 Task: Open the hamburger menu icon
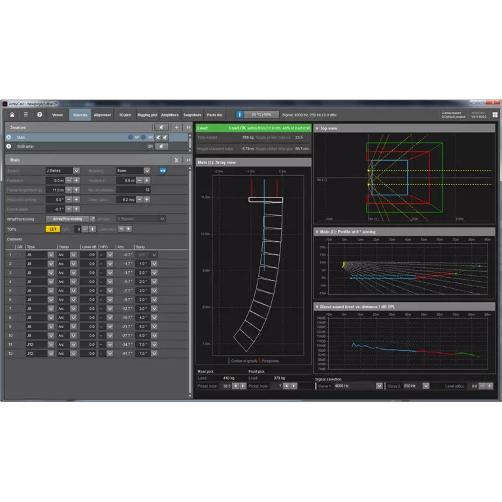(x=26, y=114)
